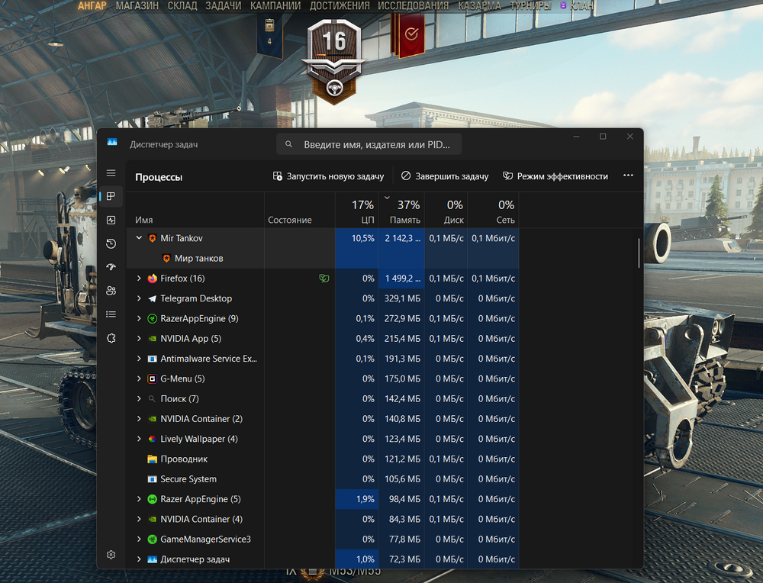Open the Performance sidebar icon
This screenshot has height=583, width=763.
111,220
